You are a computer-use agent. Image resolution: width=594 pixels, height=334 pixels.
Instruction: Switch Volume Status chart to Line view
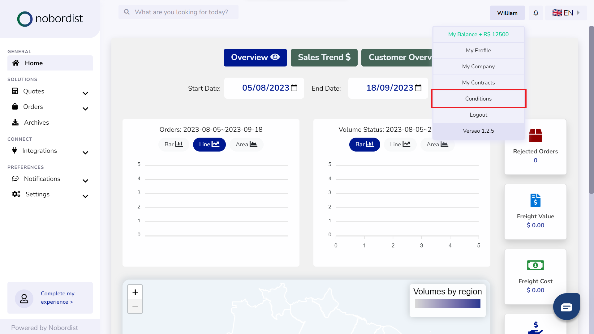[x=400, y=144]
